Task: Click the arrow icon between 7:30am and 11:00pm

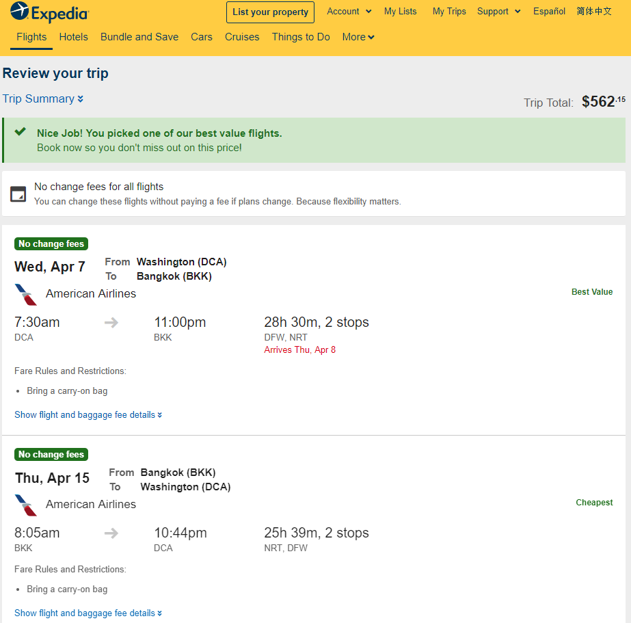Action: pos(111,322)
